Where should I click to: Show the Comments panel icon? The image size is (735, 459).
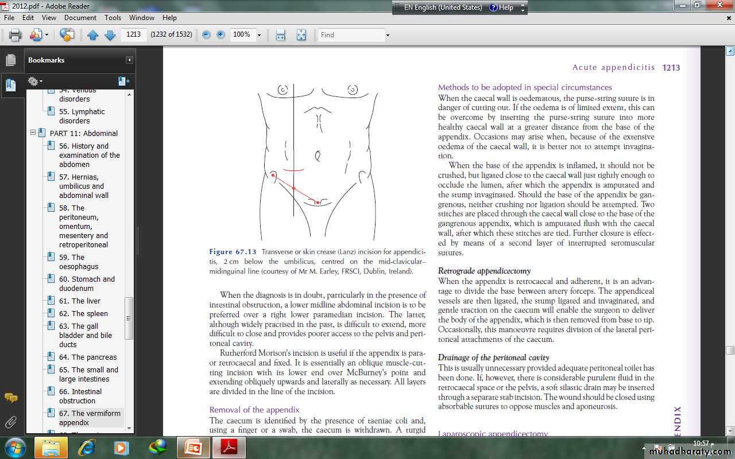10,398
